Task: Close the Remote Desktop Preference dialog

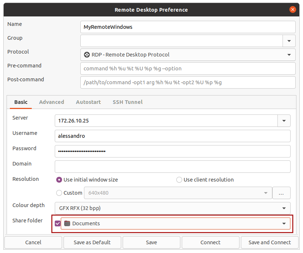Action: click(292, 10)
